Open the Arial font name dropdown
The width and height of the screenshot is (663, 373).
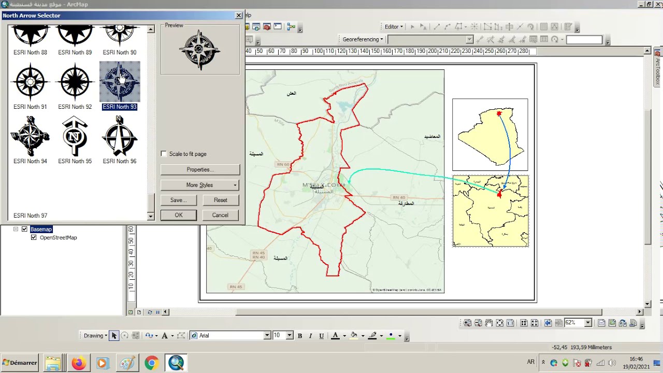point(267,336)
